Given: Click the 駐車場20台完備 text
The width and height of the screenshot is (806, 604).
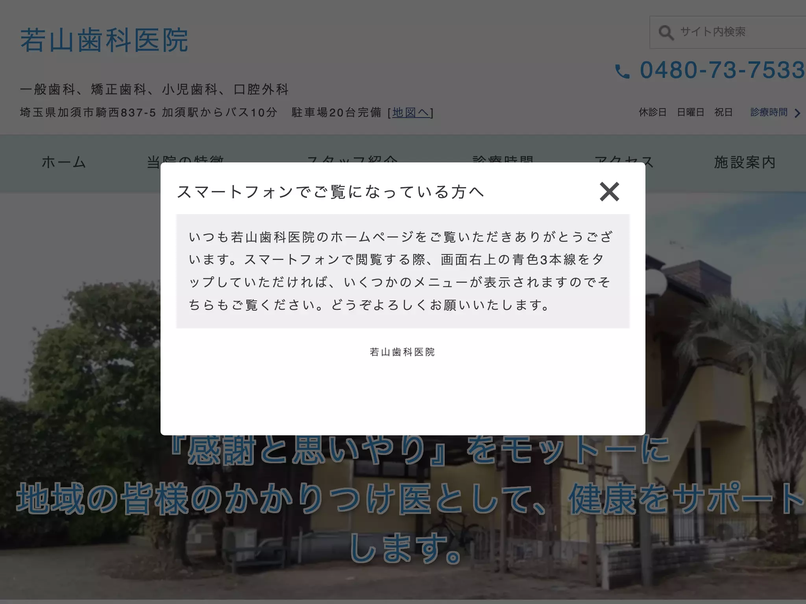Looking at the screenshot, I should [336, 112].
